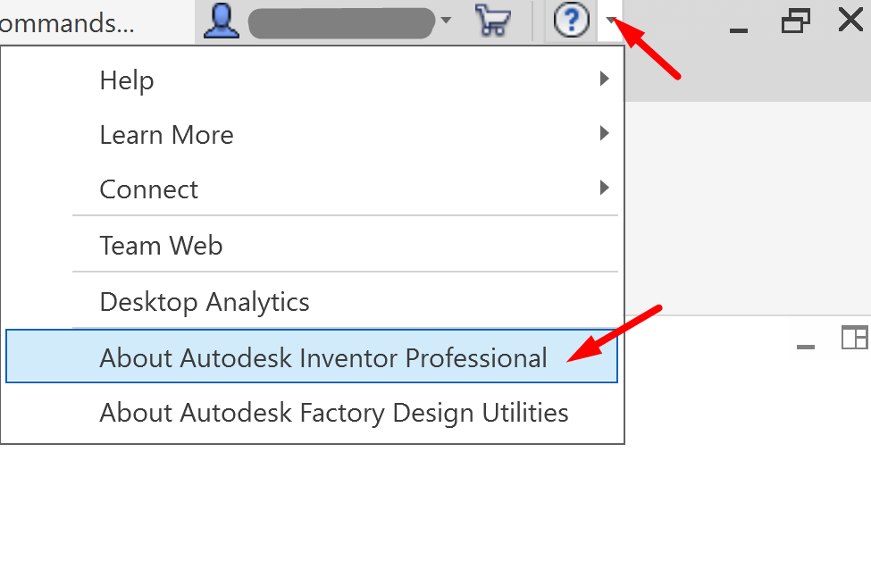Open the Help menu entry
This screenshot has height=570, width=871.
point(127,80)
